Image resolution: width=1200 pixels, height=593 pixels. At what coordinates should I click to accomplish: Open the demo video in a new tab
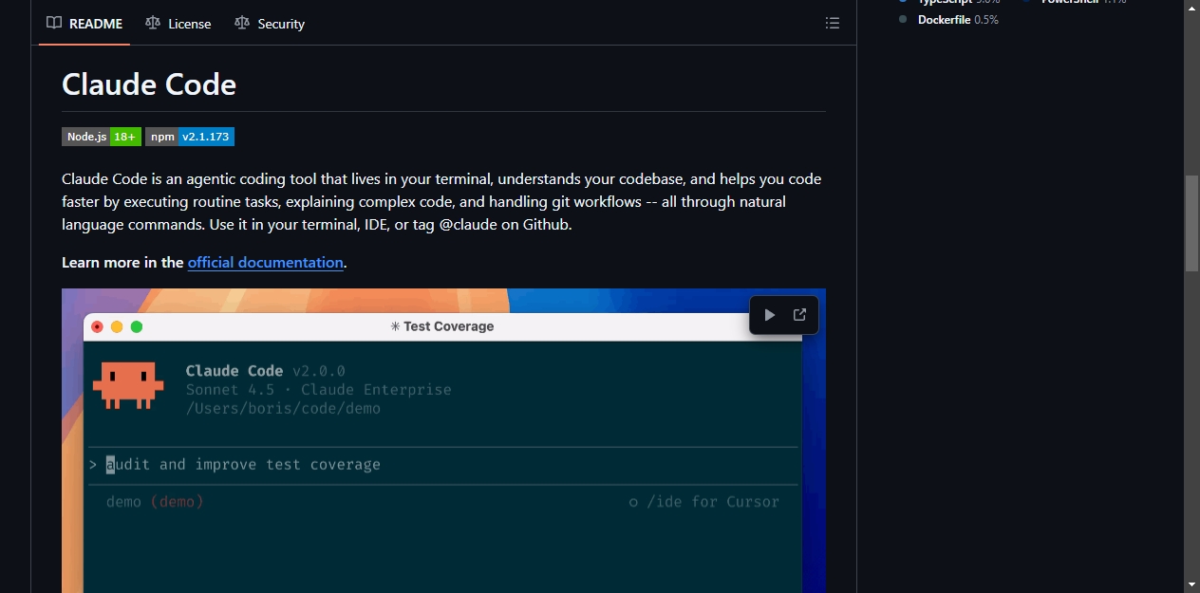click(799, 315)
